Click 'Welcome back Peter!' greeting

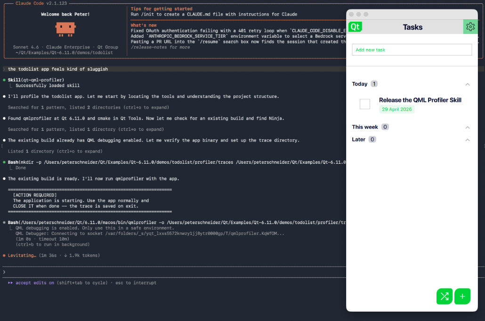(x=65, y=14)
